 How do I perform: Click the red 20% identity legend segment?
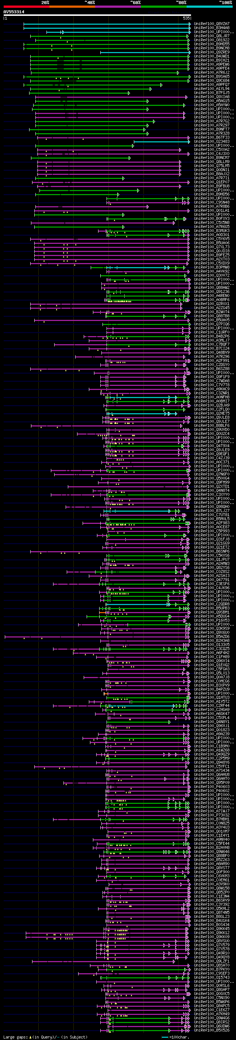26,7
